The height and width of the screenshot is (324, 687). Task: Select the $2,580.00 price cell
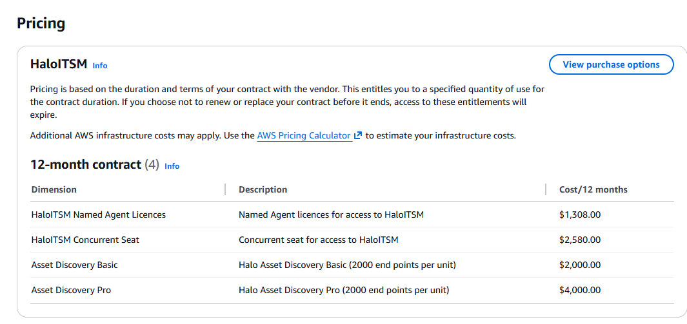[580, 240]
